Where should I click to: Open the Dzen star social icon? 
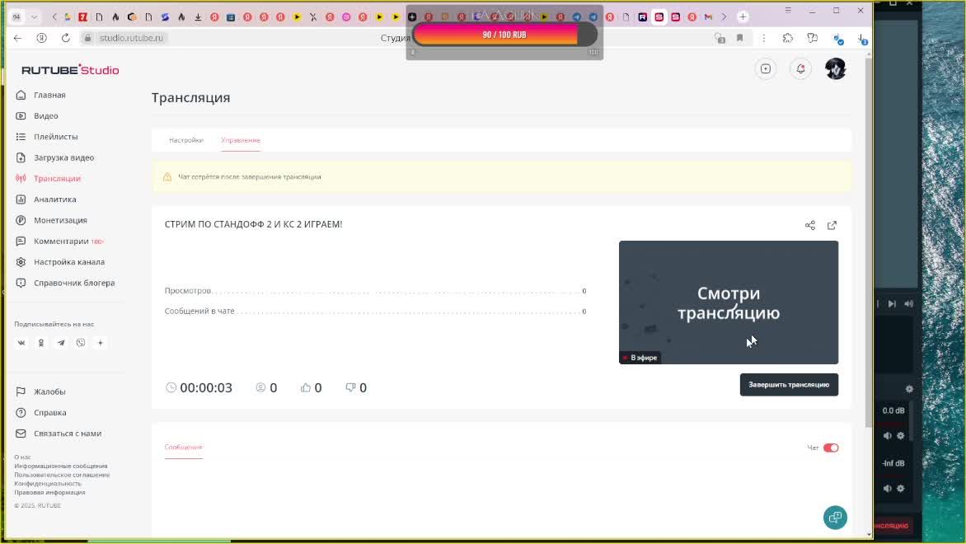pyautogui.click(x=101, y=343)
